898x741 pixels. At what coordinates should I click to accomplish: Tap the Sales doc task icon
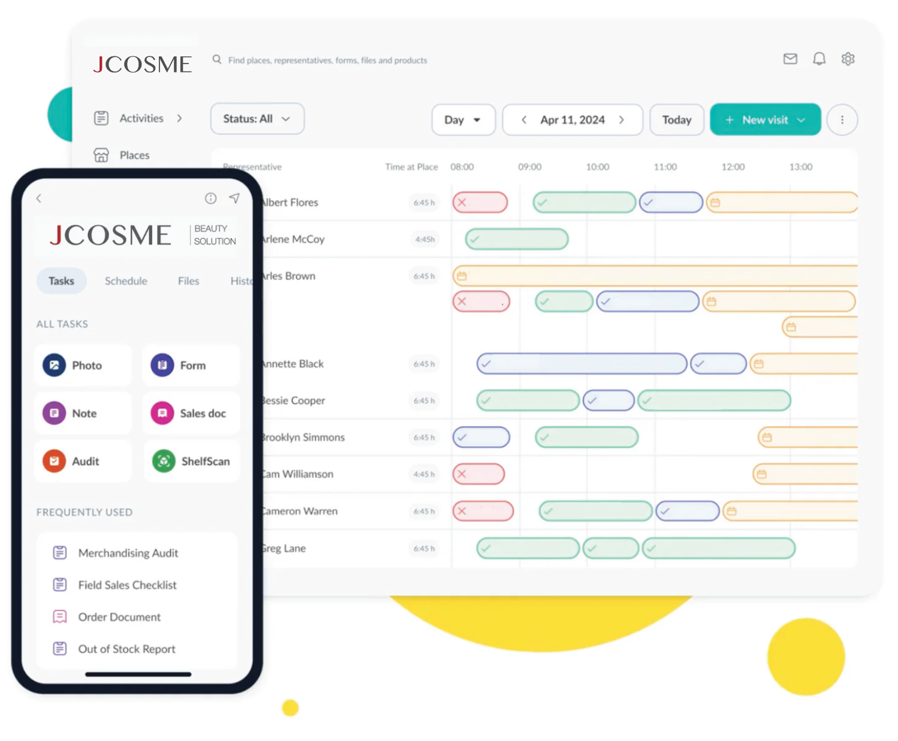click(x=162, y=413)
